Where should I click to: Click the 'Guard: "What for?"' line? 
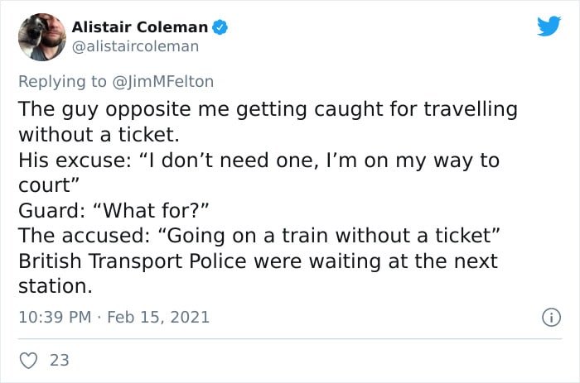(x=114, y=210)
